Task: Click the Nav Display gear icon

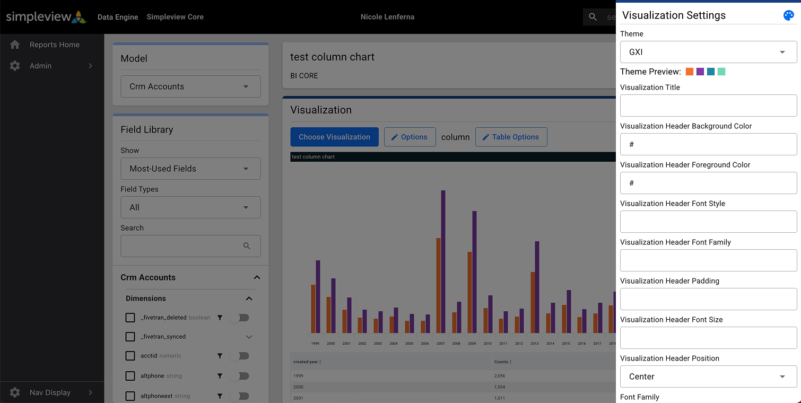Action: coord(15,392)
